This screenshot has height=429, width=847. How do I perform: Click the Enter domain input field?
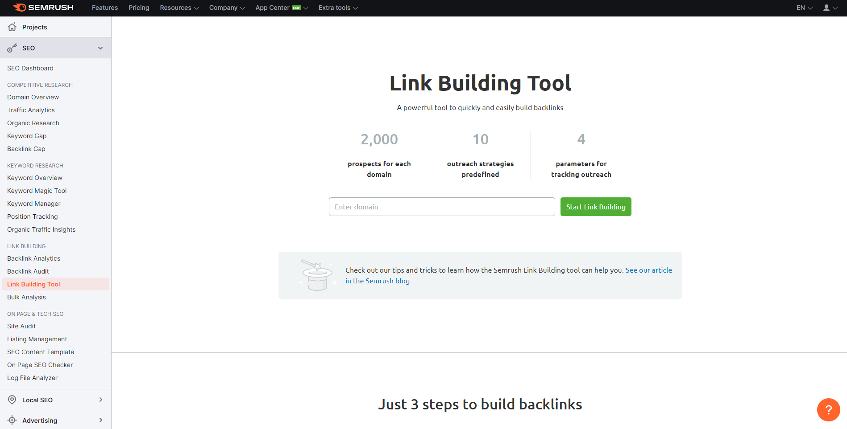[x=442, y=207]
